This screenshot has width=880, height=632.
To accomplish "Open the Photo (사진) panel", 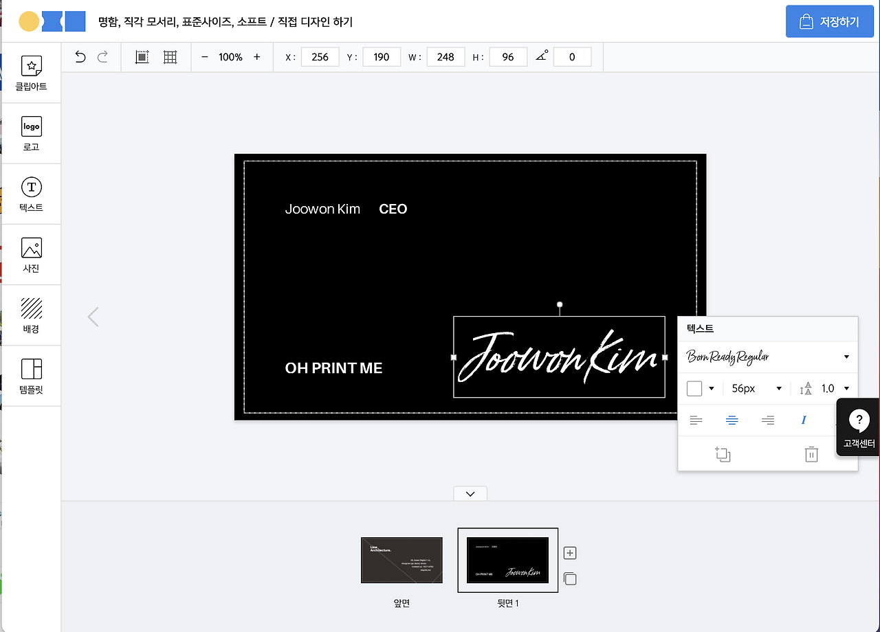I will click(31, 255).
